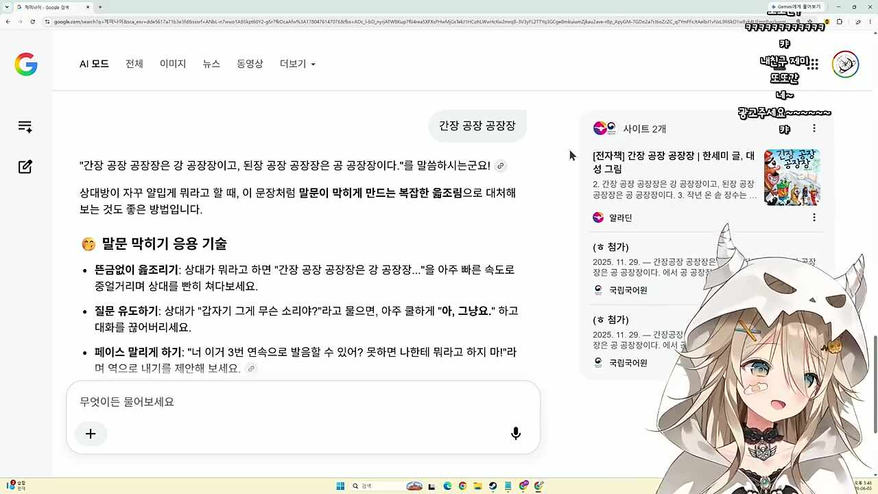Open the second (ㅎ 첨가) result link

coord(610,320)
